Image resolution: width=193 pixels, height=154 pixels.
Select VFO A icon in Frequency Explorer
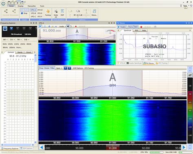click(5, 29)
